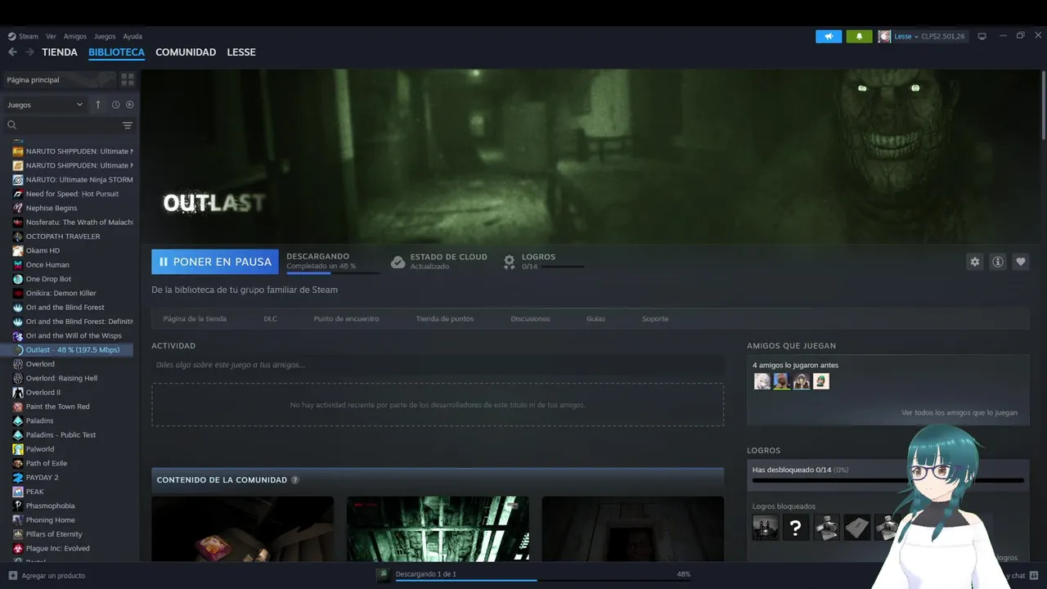Click the downloading game icon in bottom bar

(382, 575)
